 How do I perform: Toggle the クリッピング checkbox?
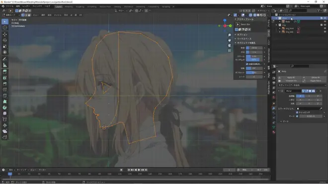[297, 113]
